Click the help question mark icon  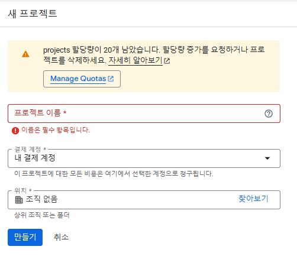pos(269,114)
